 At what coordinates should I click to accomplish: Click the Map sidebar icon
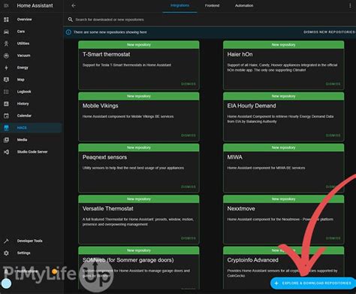(6, 80)
